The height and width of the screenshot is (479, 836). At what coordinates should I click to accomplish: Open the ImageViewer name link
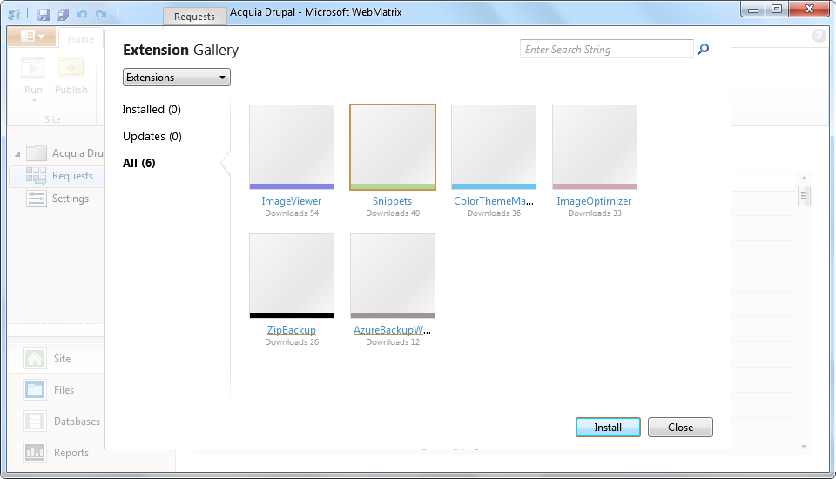[292, 201]
